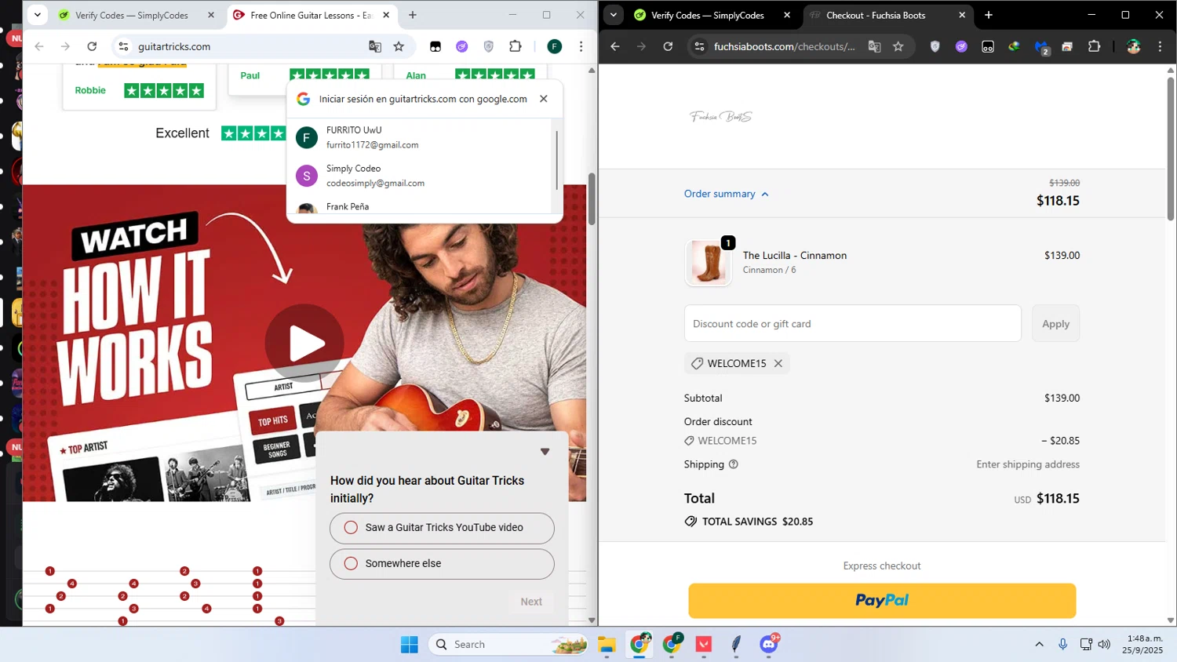The height and width of the screenshot is (662, 1177).
Task: Open new tab in guitartricks window
Action: point(413,15)
